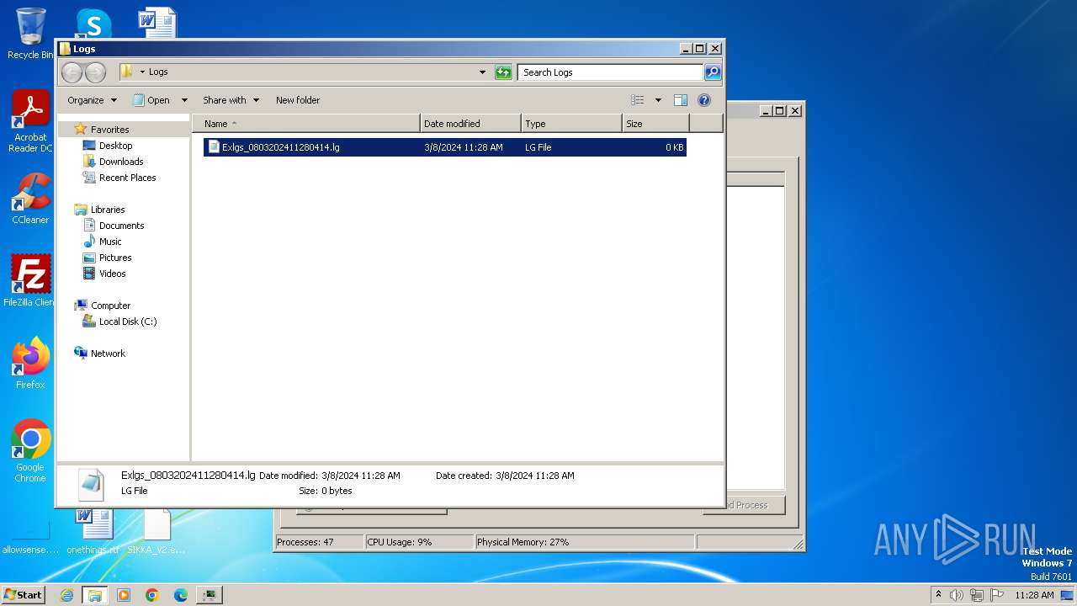Click the Action Center flag icon

tap(997, 595)
